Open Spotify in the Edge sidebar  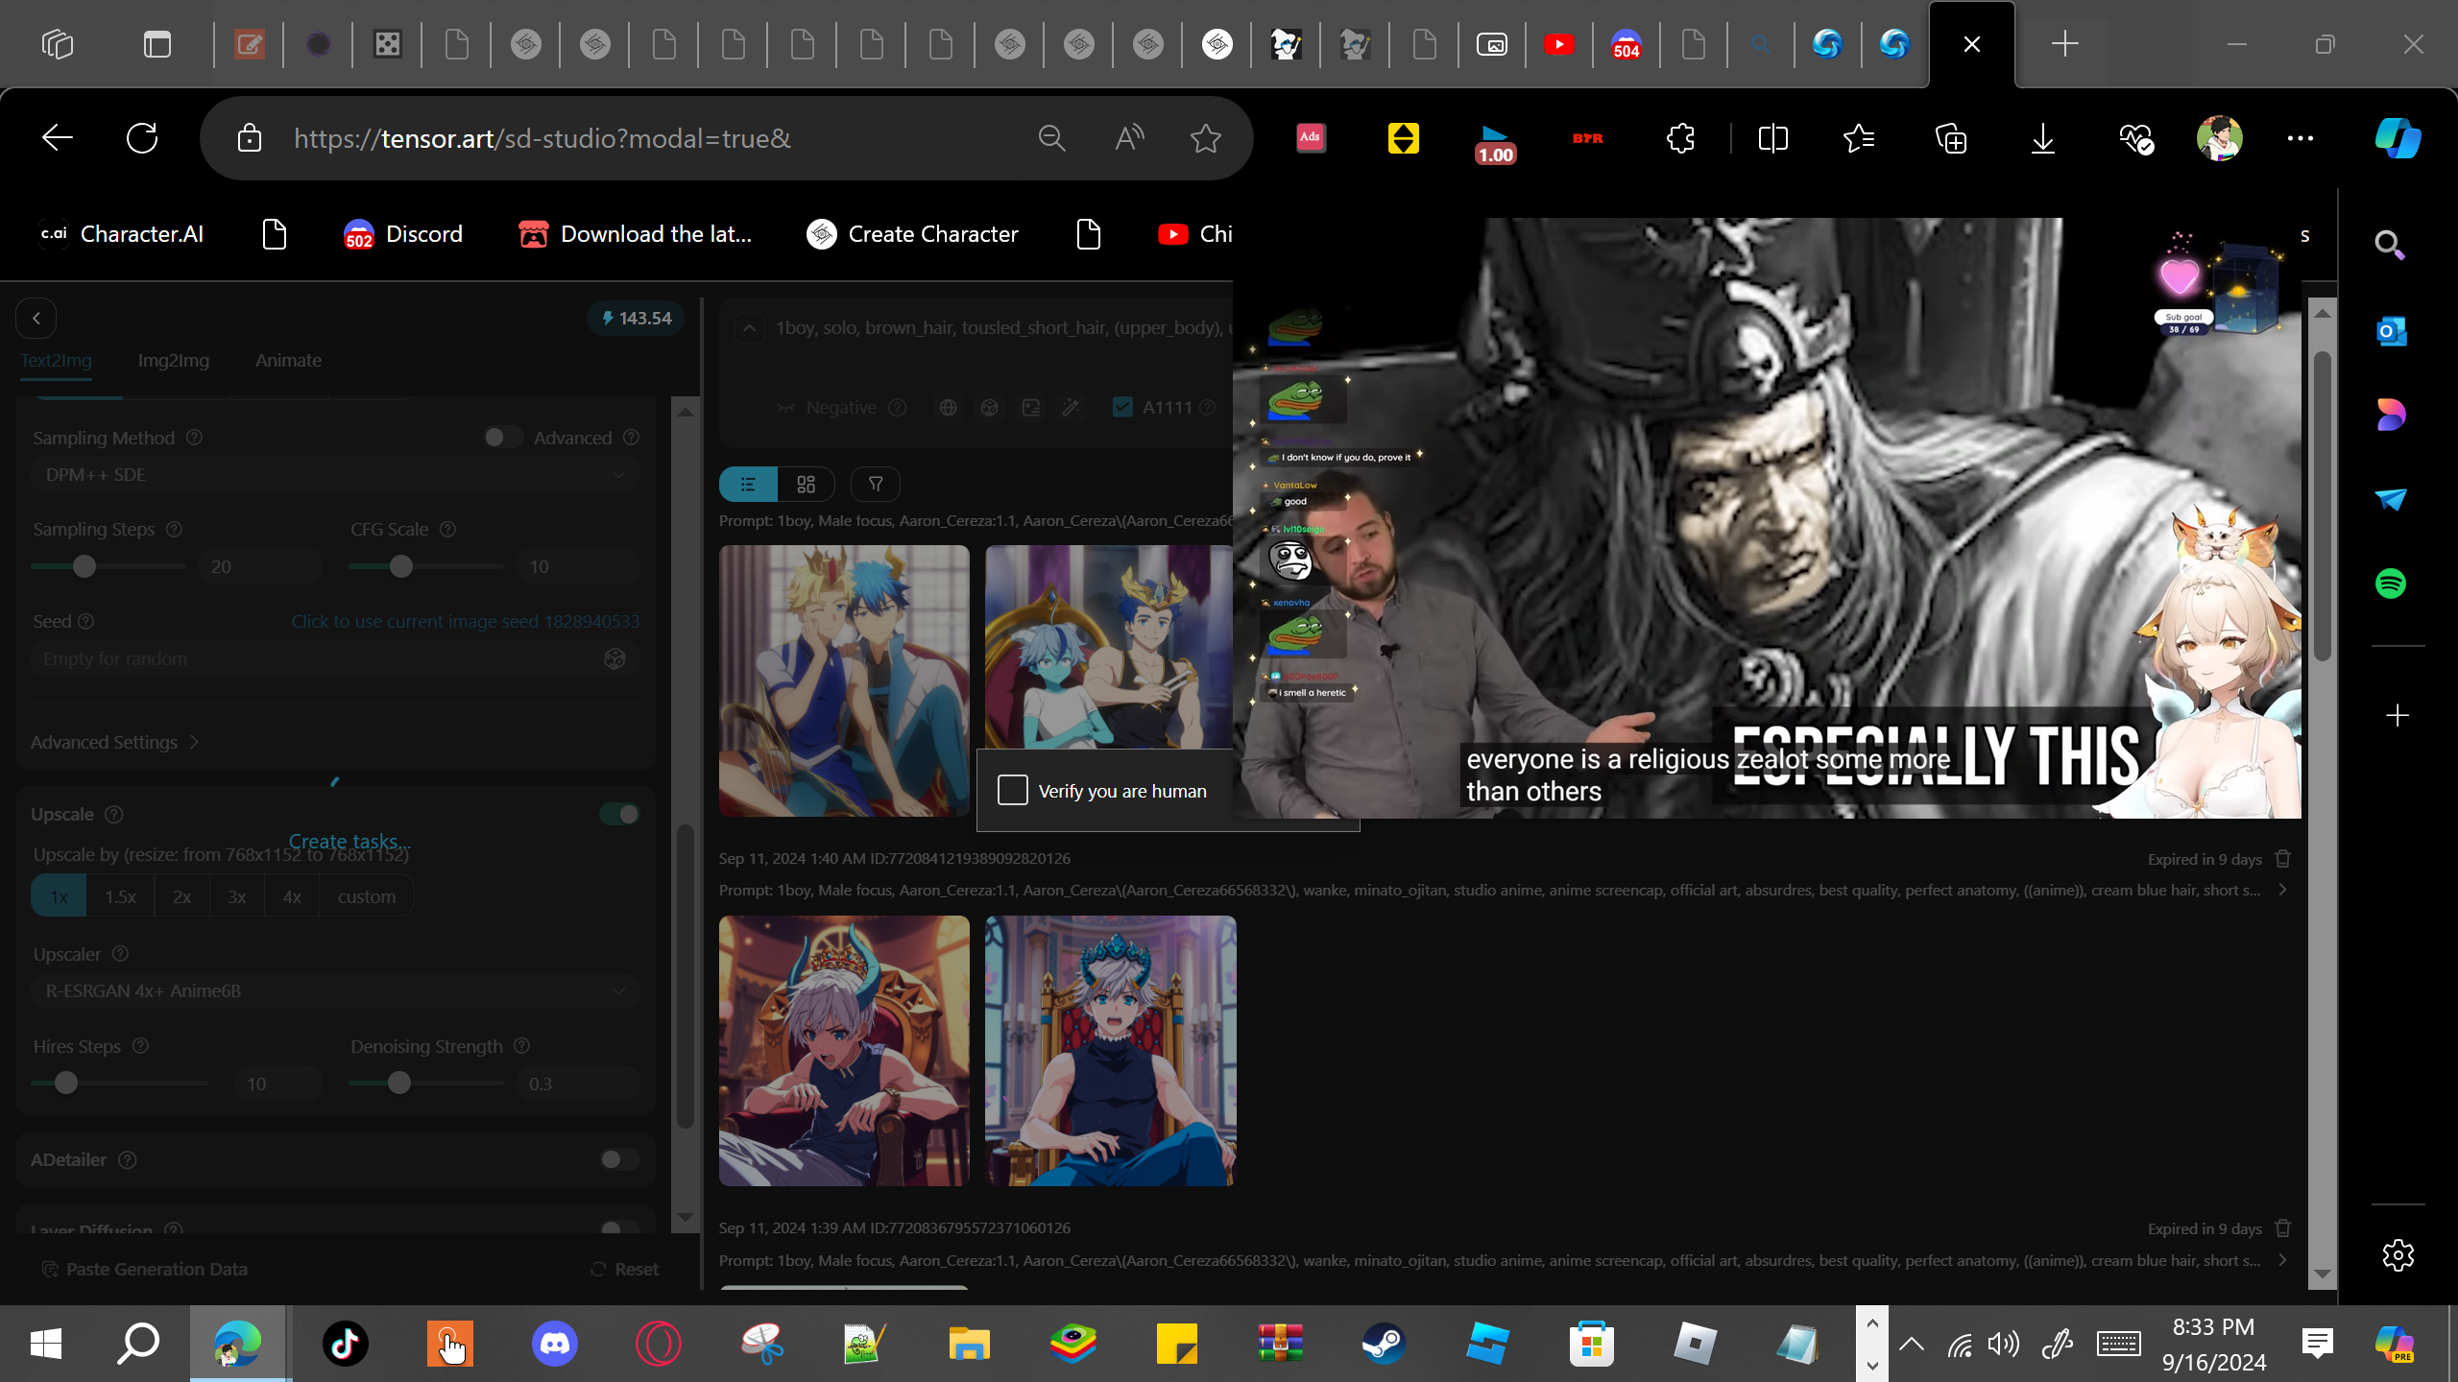pos(2391,584)
